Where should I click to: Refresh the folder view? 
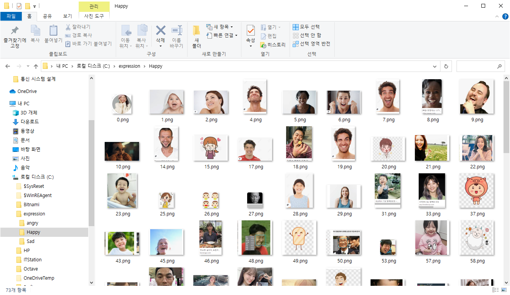(446, 66)
